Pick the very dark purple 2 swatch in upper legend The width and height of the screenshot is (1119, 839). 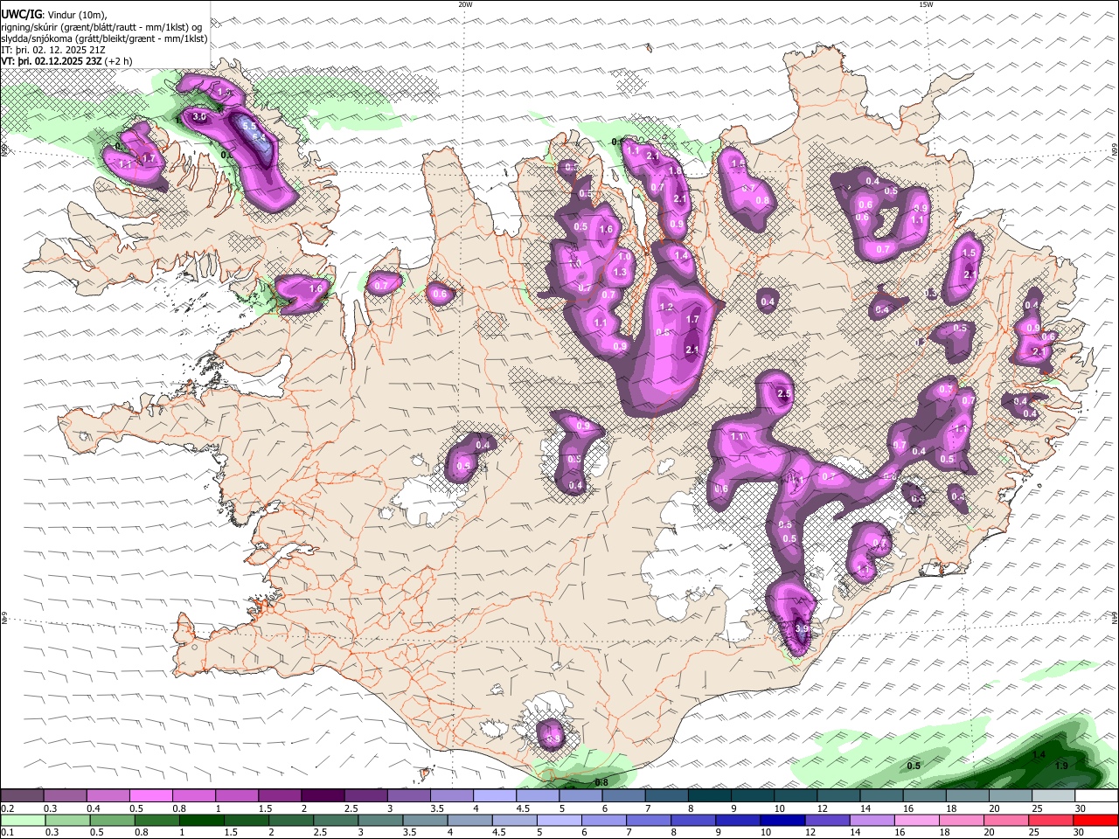(x=322, y=795)
